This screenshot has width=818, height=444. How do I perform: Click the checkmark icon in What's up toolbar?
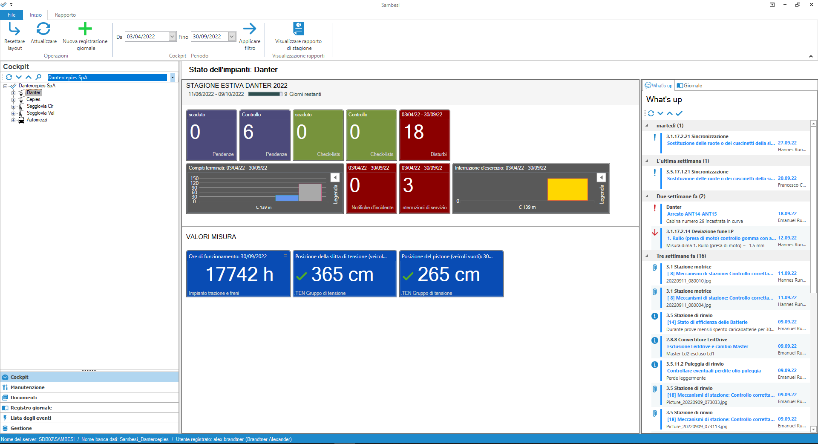[679, 113]
